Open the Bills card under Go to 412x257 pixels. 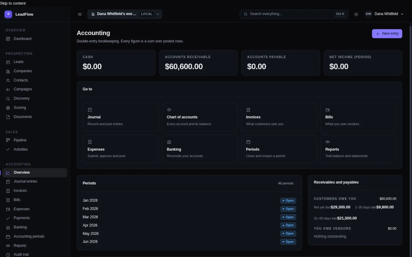click(x=358, y=117)
